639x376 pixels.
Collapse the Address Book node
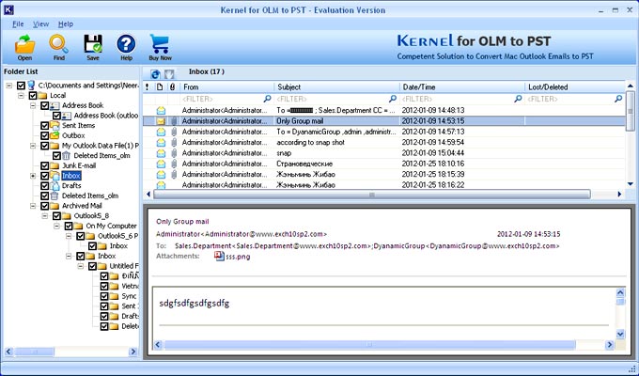pos(33,105)
